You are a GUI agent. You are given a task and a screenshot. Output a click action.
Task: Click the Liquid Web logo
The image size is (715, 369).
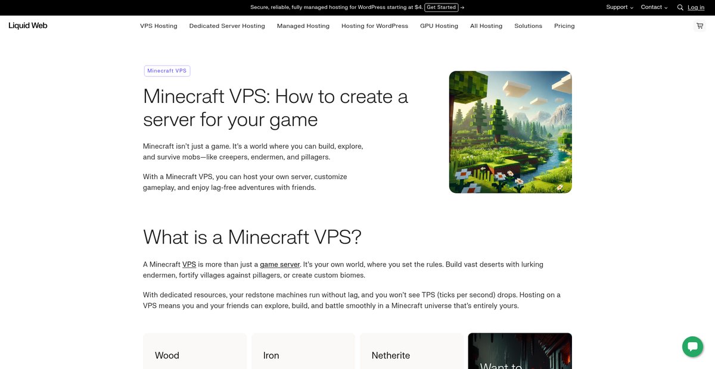coord(28,26)
